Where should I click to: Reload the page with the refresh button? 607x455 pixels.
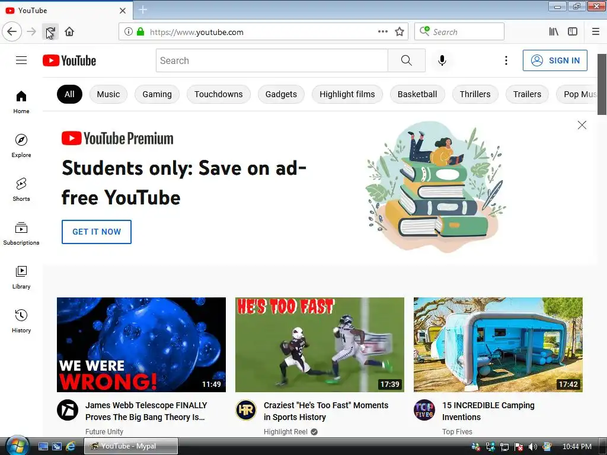(x=50, y=32)
